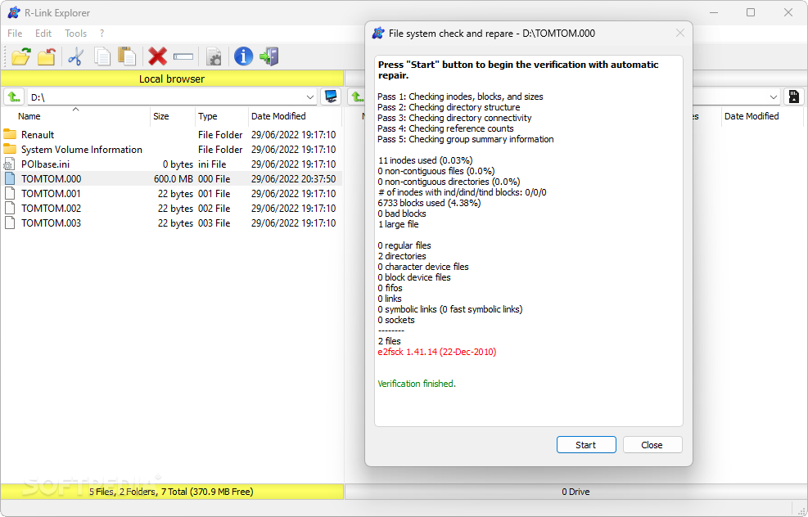The image size is (808, 517).
Task: Sort right pane by Date Modified header
Action: point(762,116)
